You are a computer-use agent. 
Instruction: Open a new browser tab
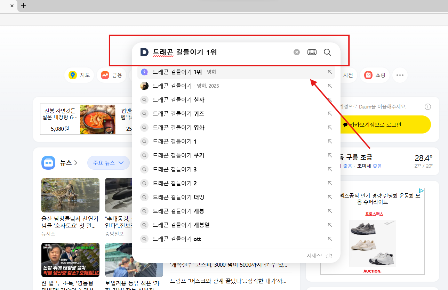point(24,6)
